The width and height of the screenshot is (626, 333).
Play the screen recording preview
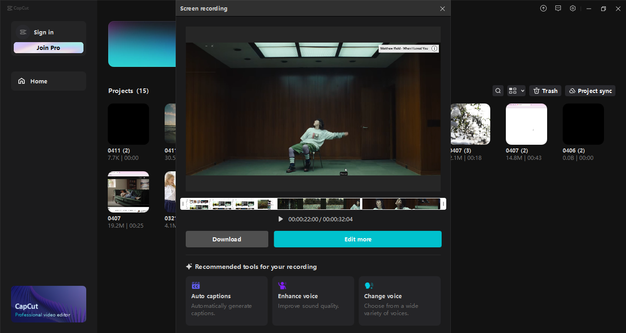click(x=281, y=219)
